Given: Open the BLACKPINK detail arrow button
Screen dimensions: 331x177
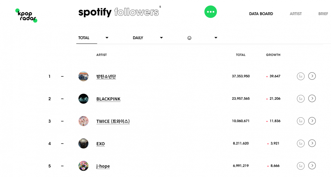Looking at the screenshot, I should pyautogui.click(x=312, y=99).
